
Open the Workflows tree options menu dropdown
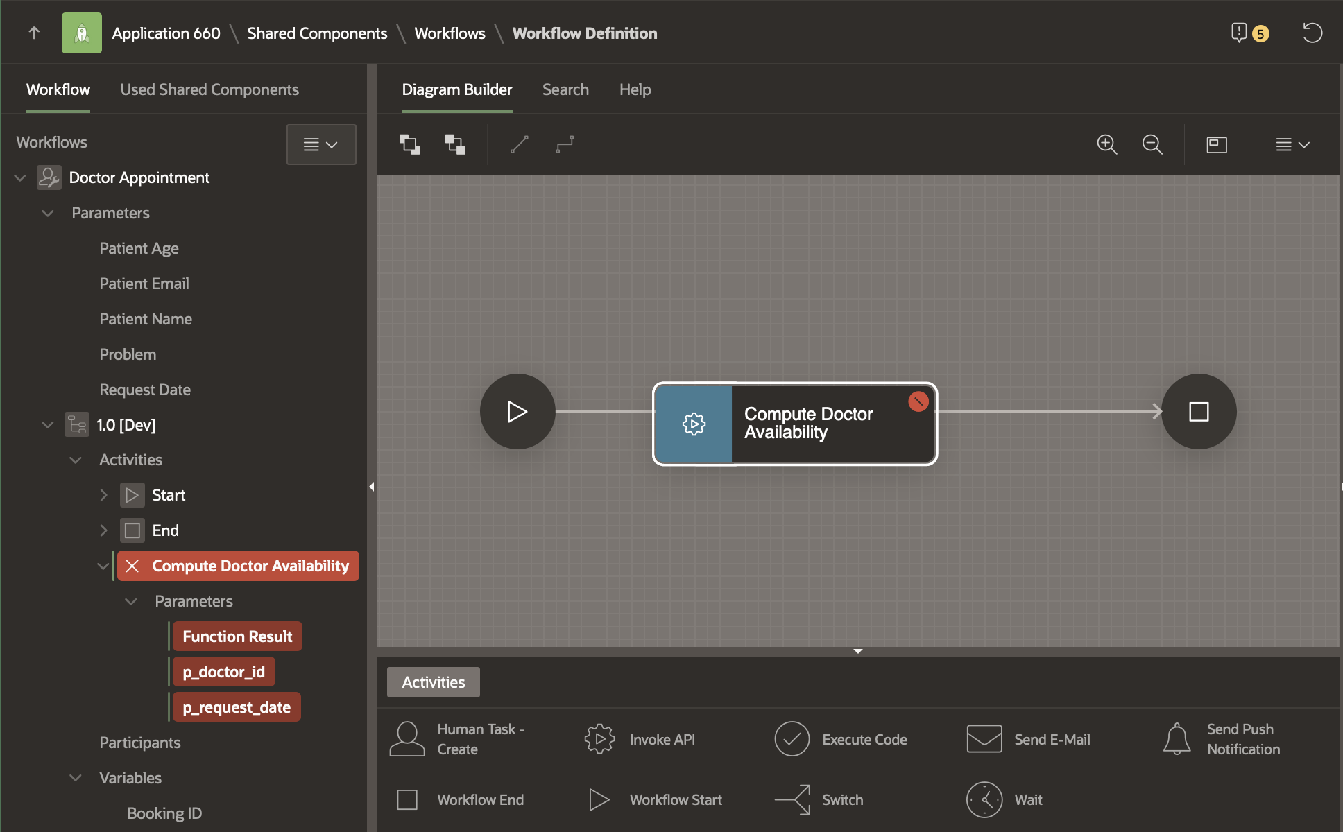(x=321, y=144)
